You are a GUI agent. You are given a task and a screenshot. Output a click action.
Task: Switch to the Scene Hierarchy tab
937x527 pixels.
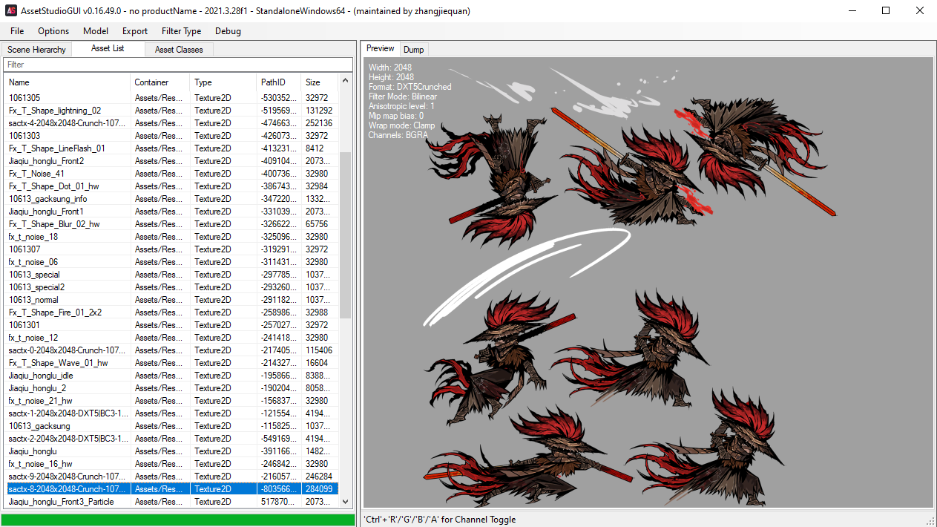[x=36, y=50]
